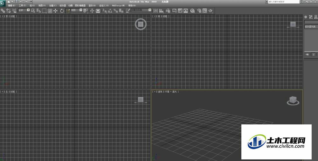Open the 渲染(R) Rendering menu
Viewport: 318px width, 161px height.
92,5
